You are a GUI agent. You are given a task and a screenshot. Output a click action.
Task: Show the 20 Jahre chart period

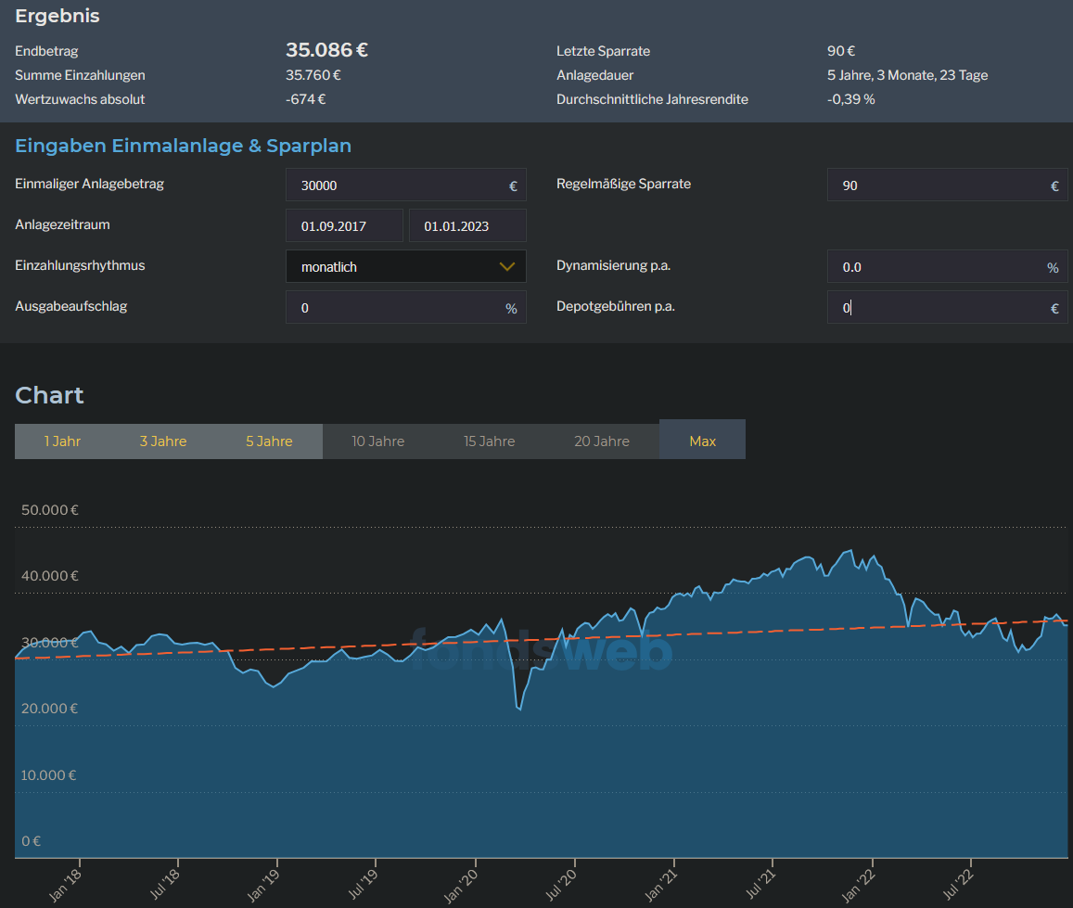tap(601, 441)
